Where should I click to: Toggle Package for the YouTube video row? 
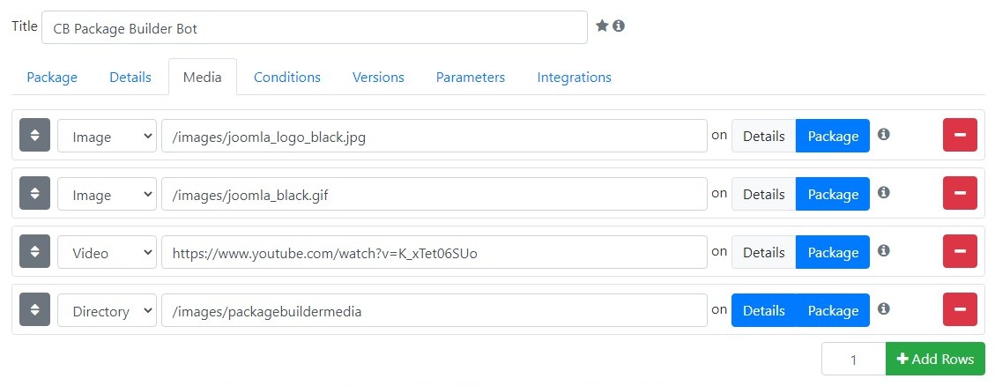coord(833,252)
